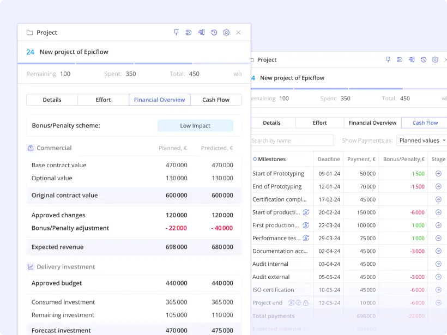Open the Effort tab in left window
This screenshot has height=335, width=447.
coord(103,100)
